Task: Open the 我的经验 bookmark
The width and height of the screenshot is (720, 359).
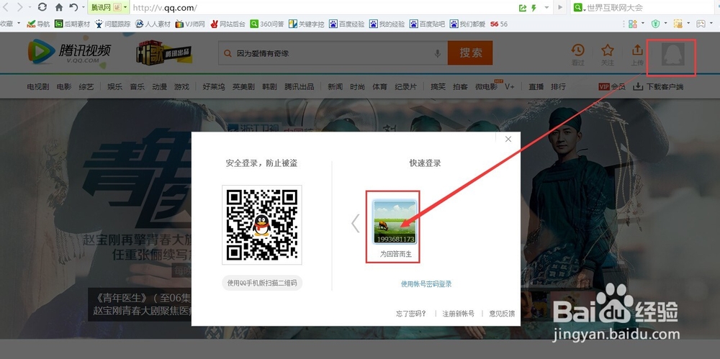Action: click(x=387, y=24)
